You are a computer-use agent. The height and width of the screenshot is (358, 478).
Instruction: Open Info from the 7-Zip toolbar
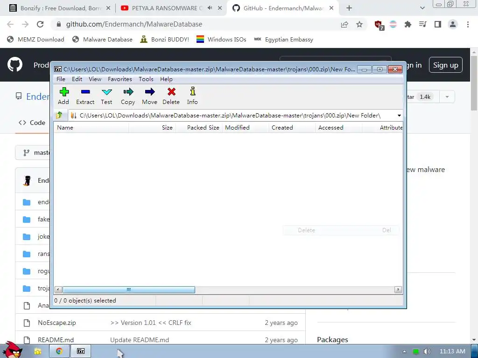(x=192, y=96)
